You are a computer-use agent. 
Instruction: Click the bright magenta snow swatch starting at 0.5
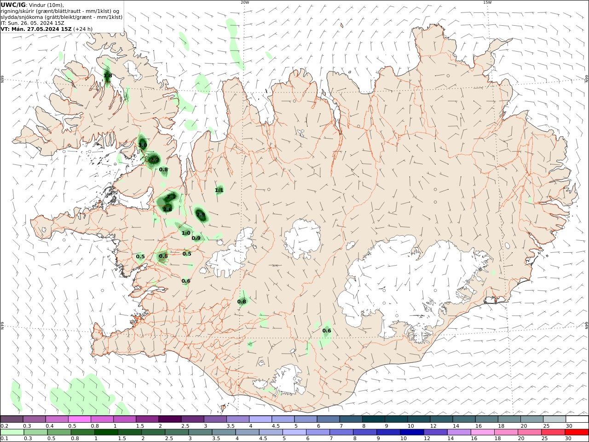coord(80,419)
